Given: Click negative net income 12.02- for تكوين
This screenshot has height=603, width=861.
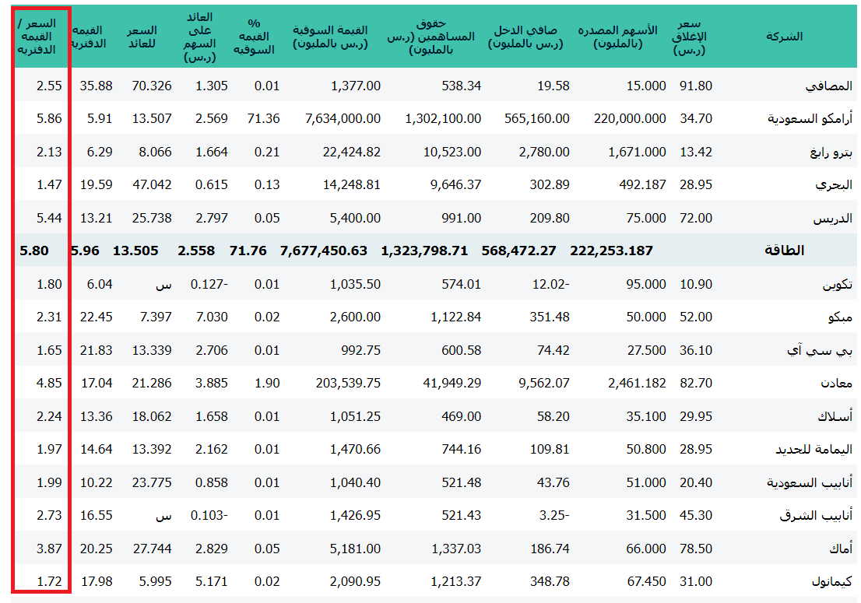Looking at the screenshot, I should coord(550,284).
